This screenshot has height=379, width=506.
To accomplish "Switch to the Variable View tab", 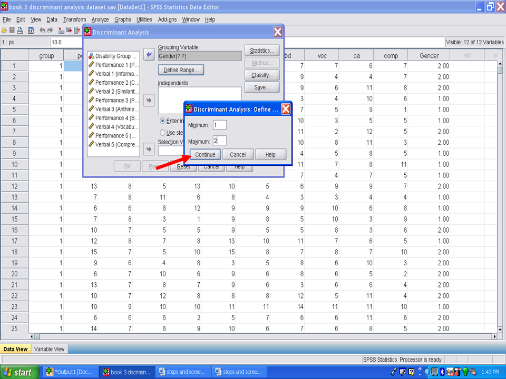I will (50, 349).
